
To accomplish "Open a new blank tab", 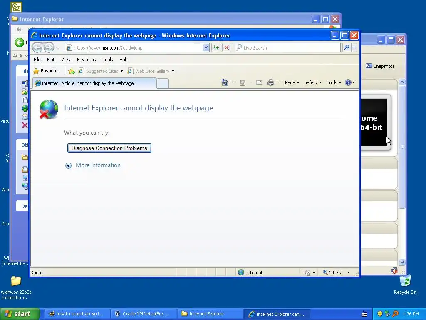I will click(163, 83).
